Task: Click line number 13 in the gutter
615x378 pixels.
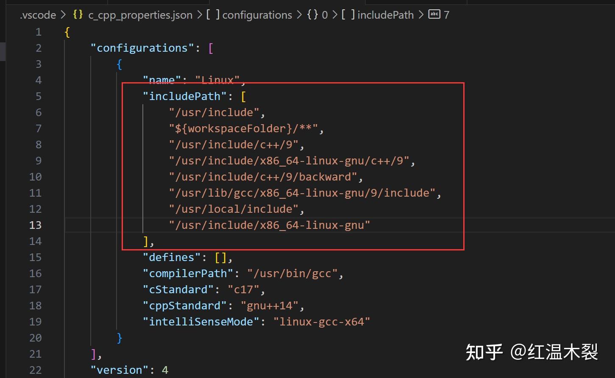Action: click(35, 225)
